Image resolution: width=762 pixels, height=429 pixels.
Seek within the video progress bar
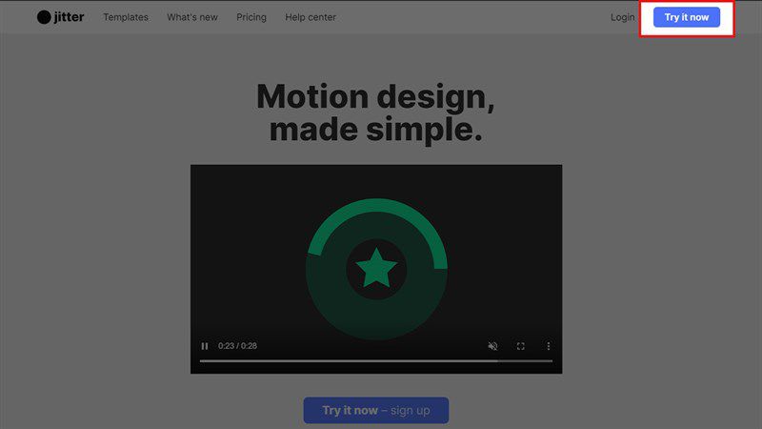(375, 361)
